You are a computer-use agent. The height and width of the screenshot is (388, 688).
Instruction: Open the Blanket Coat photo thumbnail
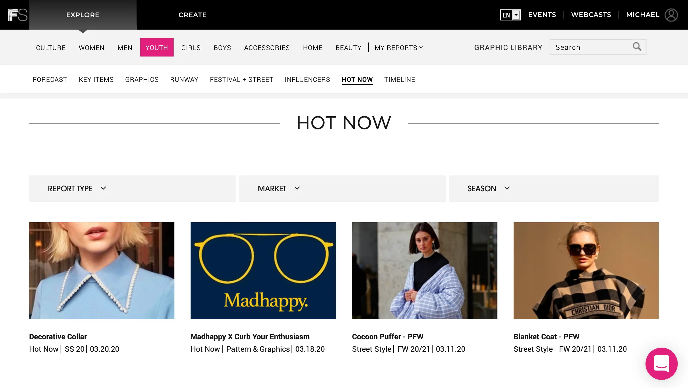tap(586, 271)
